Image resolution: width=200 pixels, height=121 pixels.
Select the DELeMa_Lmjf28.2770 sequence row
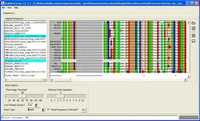click(25, 25)
